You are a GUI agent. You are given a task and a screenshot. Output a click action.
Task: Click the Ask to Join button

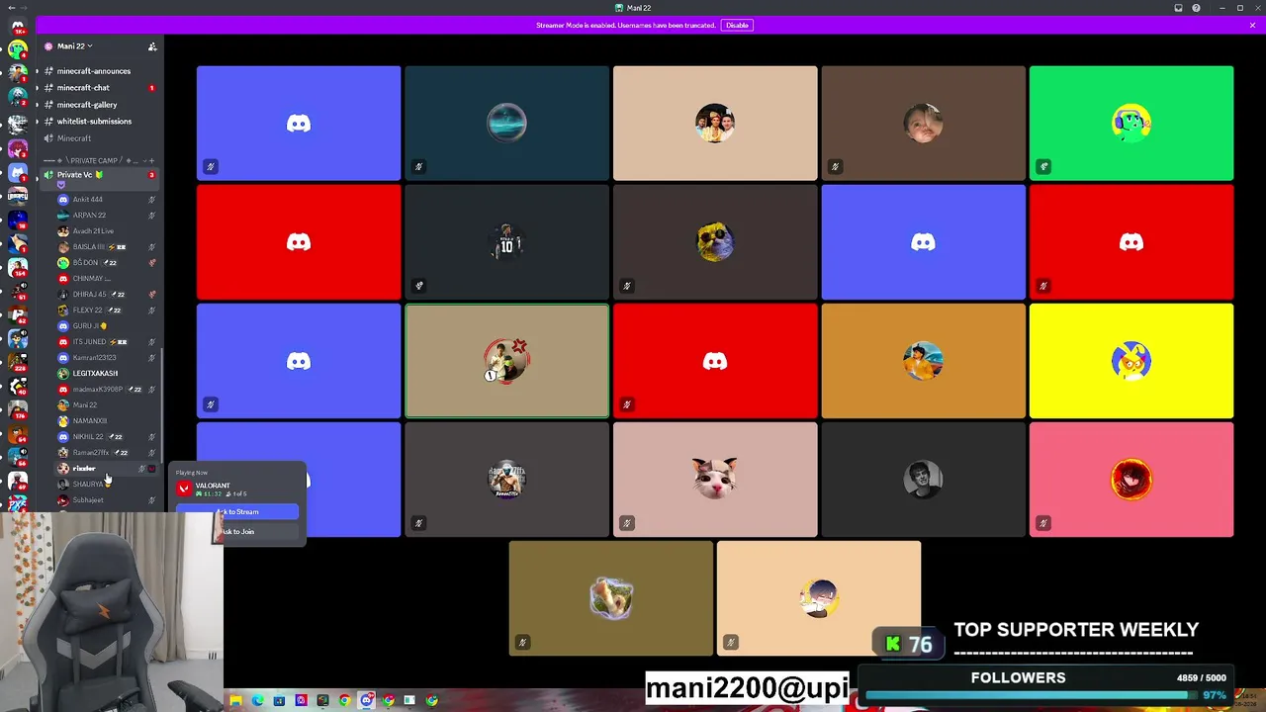coord(237,532)
